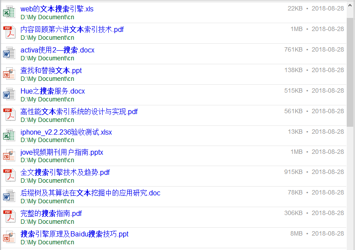
Task: Click PDF icon for 内容回顾第六讲文本索引技术.pdf
Action: tap(9, 33)
